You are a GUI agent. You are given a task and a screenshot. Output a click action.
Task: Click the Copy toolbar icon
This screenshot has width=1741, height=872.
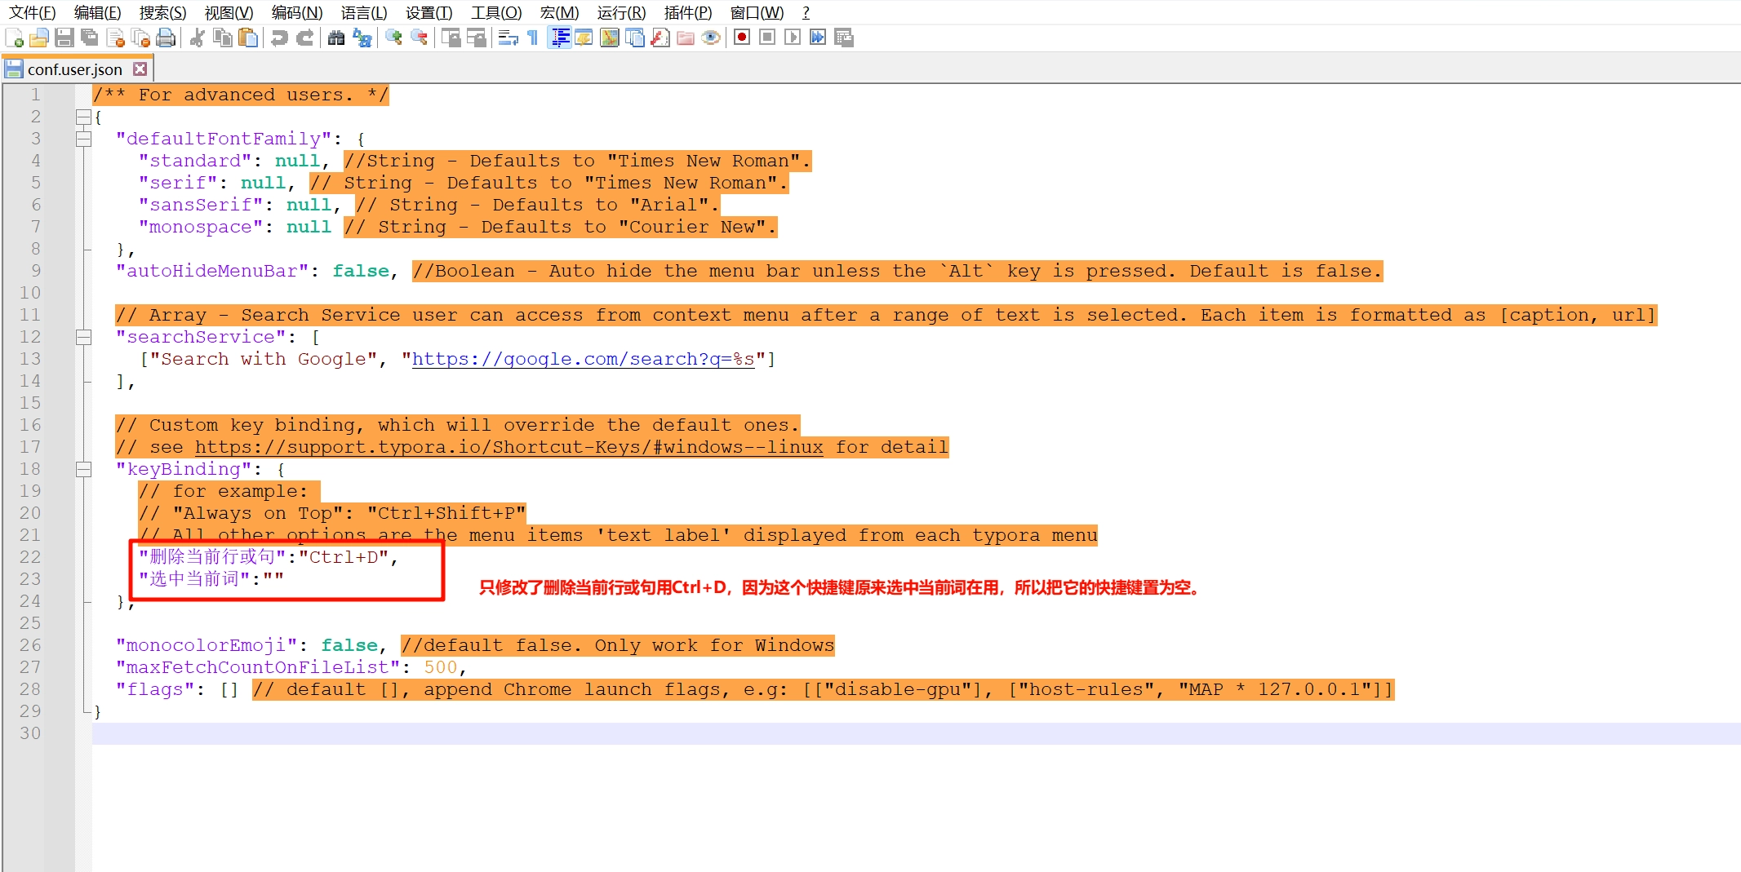point(222,38)
